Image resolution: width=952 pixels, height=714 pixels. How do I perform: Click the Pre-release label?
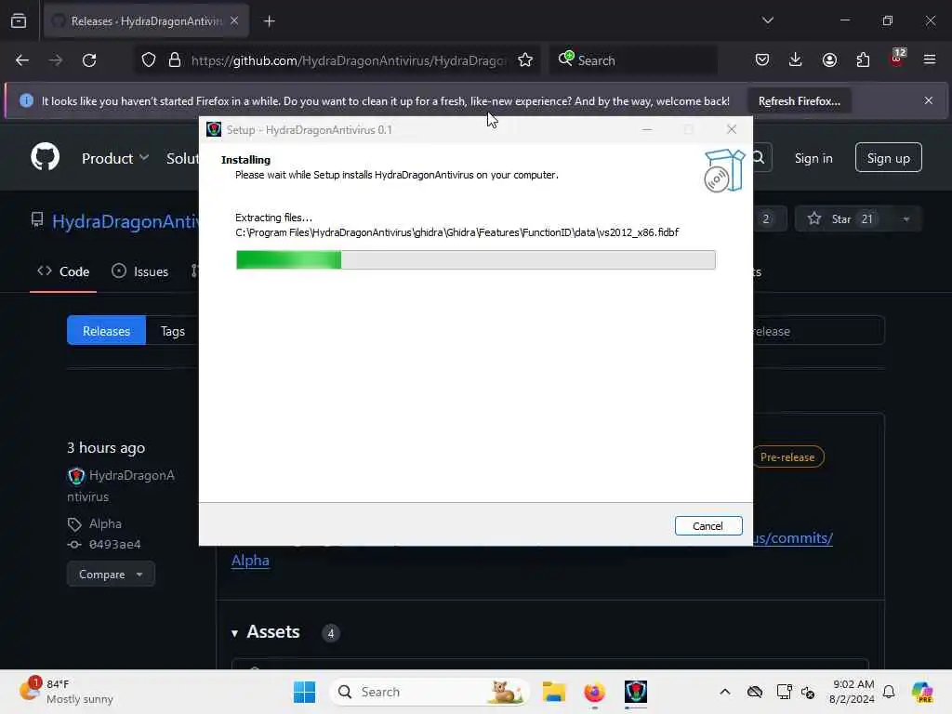pyautogui.click(x=787, y=457)
